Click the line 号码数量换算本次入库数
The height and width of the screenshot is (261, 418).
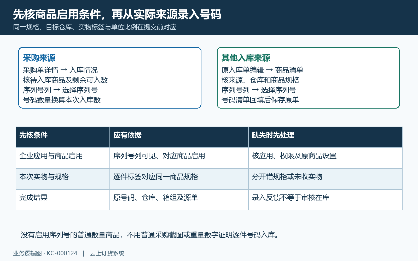(x=62, y=100)
